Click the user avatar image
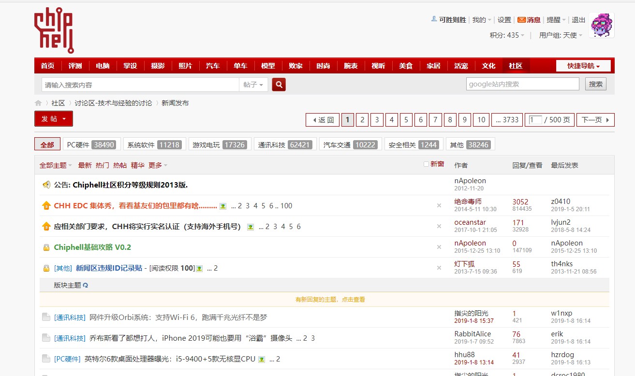The image size is (635, 376). 602,26
